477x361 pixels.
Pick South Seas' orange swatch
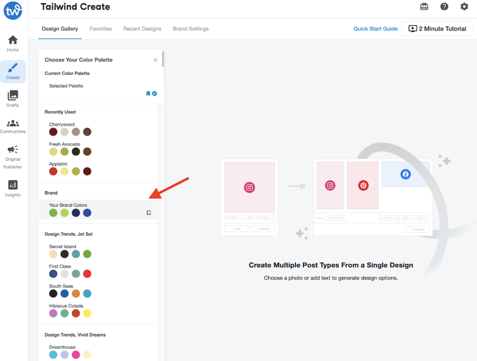pos(76,294)
